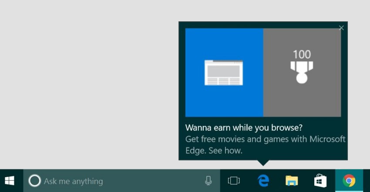Screen dimensions: 370x192
Task: Open the Windows Store taskbar icon
Action: 320,181
